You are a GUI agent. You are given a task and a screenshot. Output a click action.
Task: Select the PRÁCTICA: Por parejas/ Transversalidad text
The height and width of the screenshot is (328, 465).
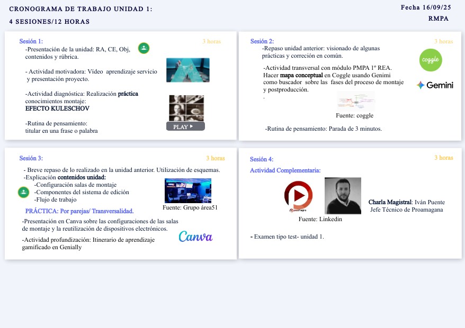[x=79, y=211]
